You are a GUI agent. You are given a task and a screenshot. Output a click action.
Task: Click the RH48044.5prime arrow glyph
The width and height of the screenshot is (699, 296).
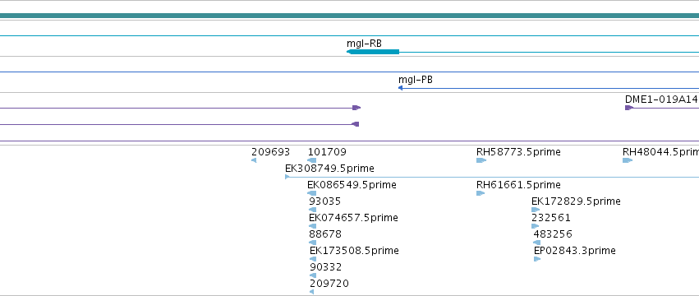[x=628, y=160]
